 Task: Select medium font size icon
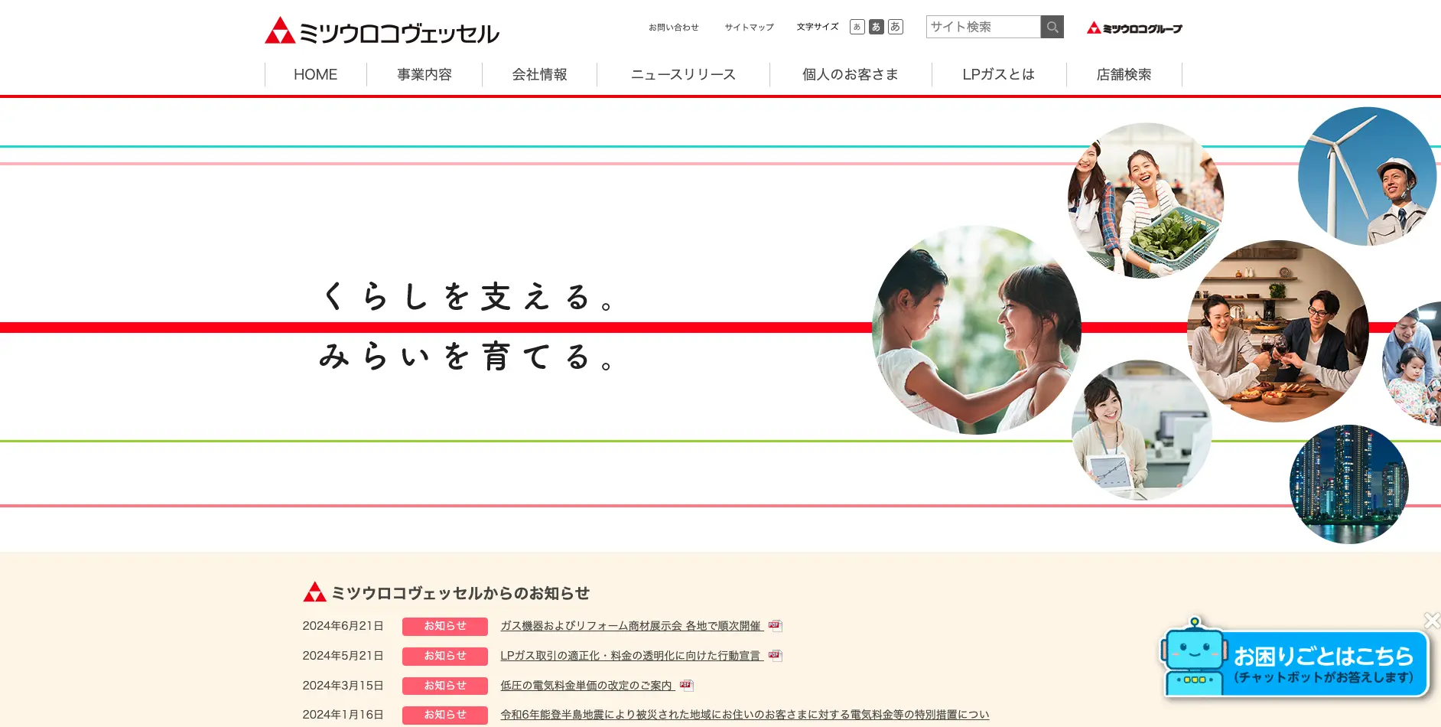click(x=877, y=27)
